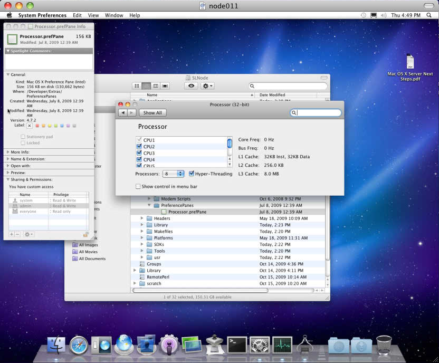The height and width of the screenshot is (363, 439).
Task: Click the Show All button
Action: click(x=152, y=113)
